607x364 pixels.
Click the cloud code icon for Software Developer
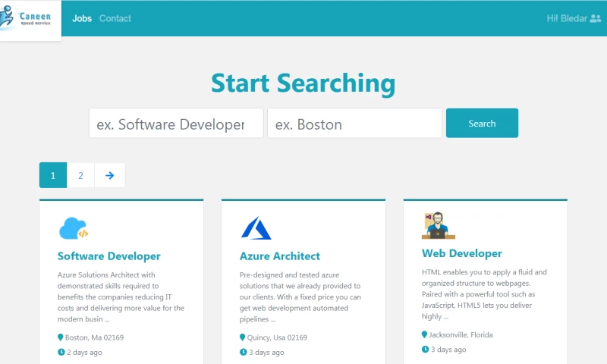(x=74, y=228)
